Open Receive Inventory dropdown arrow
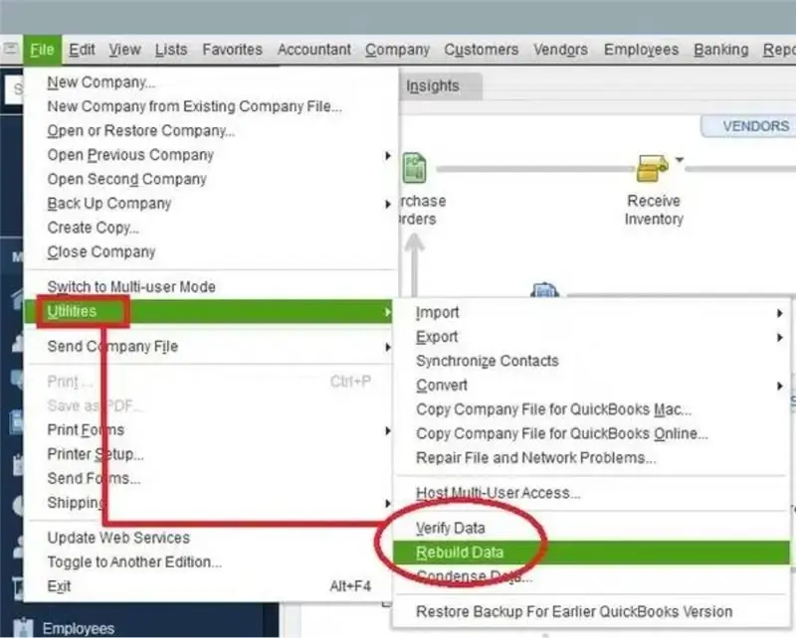The height and width of the screenshot is (638, 796). click(x=680, y=160)
